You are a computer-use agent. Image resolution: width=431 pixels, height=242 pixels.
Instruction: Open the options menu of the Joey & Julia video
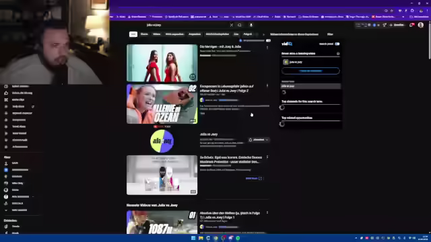click(267, 48)
